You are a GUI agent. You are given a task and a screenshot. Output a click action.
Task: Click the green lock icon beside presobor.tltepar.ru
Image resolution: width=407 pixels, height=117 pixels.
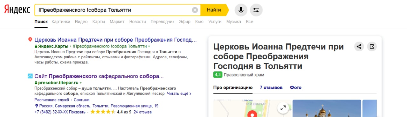coord(36,82)
